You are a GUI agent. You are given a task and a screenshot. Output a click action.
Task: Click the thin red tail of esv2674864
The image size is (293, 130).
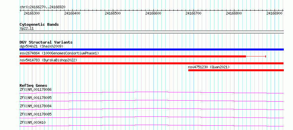click(x=256, y=56)
